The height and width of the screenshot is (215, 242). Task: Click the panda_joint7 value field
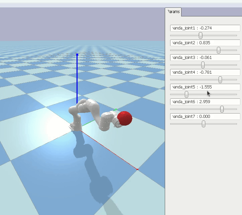(x=205, y=117)
